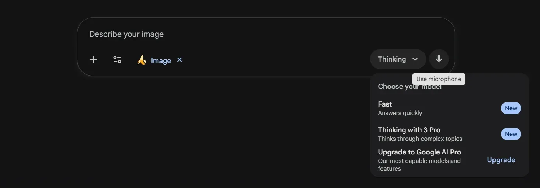Open the tools sliders icon

pyautogui.click(x=117, y=60)
